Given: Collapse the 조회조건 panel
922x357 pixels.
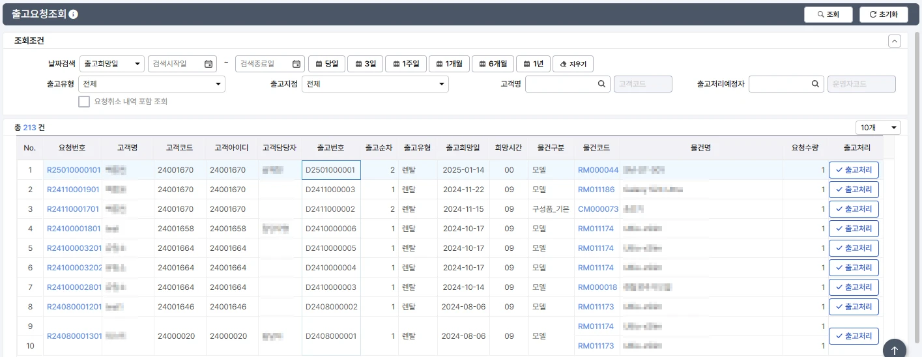Looking at the screenshot, I should (x=895, y=41).
